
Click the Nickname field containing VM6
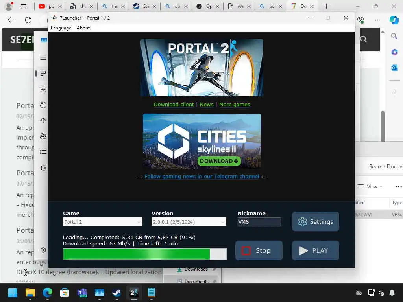click(259, 222)
